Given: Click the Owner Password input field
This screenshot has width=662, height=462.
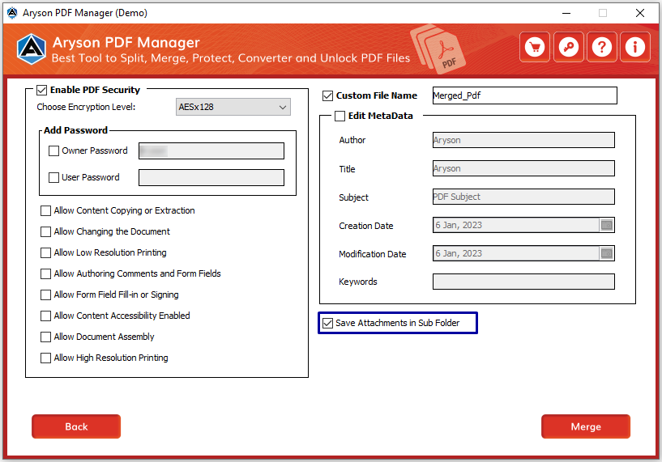Looking at the screenshot, I should [211, 151].
